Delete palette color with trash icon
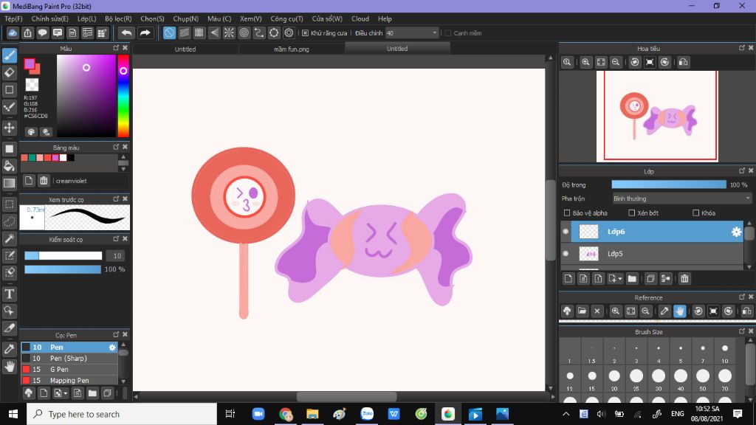The image size is (756, 425). pos(44,181)
